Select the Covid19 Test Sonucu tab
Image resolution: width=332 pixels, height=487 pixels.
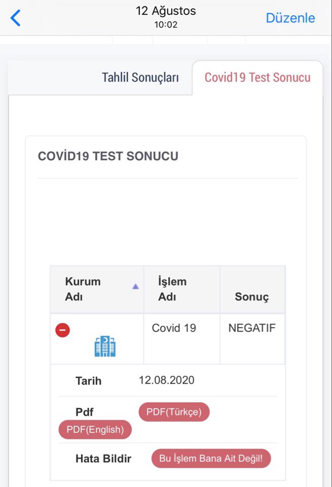(x=257, y=77)
